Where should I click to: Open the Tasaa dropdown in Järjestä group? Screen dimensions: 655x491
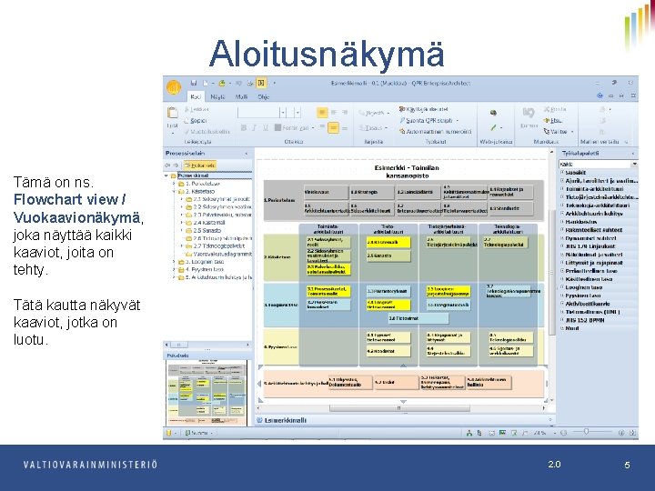(373, 128)
